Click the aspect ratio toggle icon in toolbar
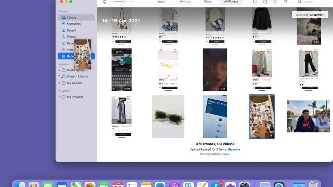 pos(104,2)
